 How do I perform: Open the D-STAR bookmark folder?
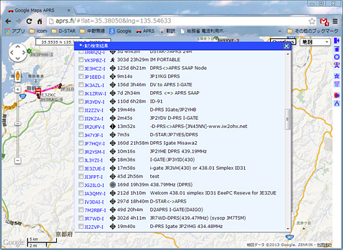click(x=64, y=31)
